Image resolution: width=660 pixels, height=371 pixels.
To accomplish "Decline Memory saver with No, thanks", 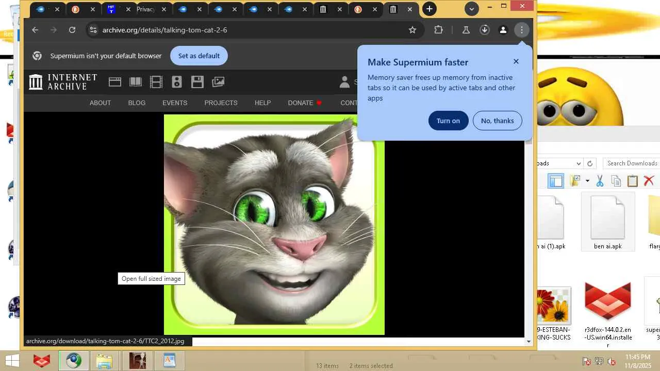I will (497, 121).
